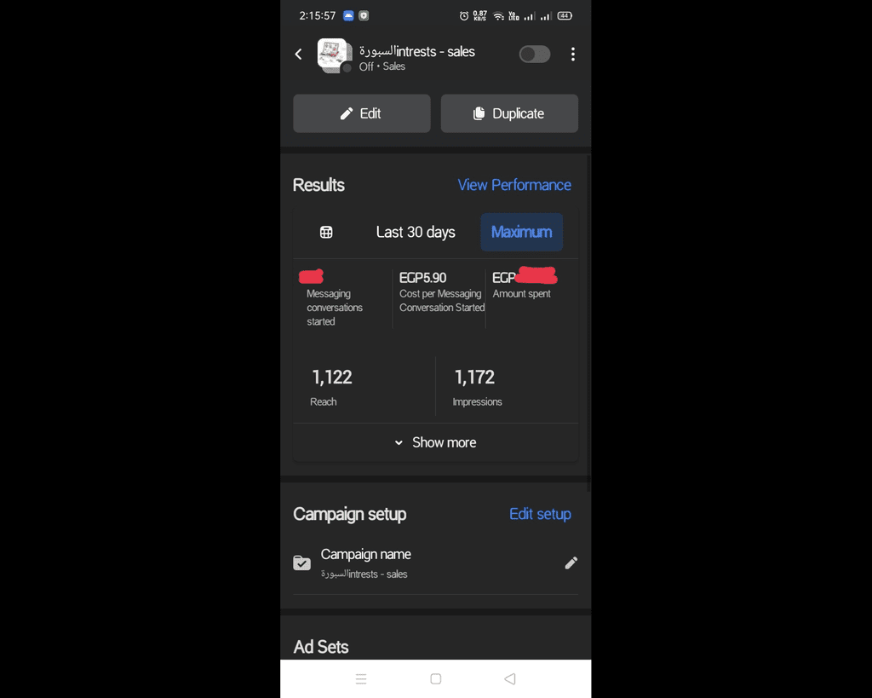872x698 pixels.
Task: Select the Last 30 days tab
Action: click(416, 232)
